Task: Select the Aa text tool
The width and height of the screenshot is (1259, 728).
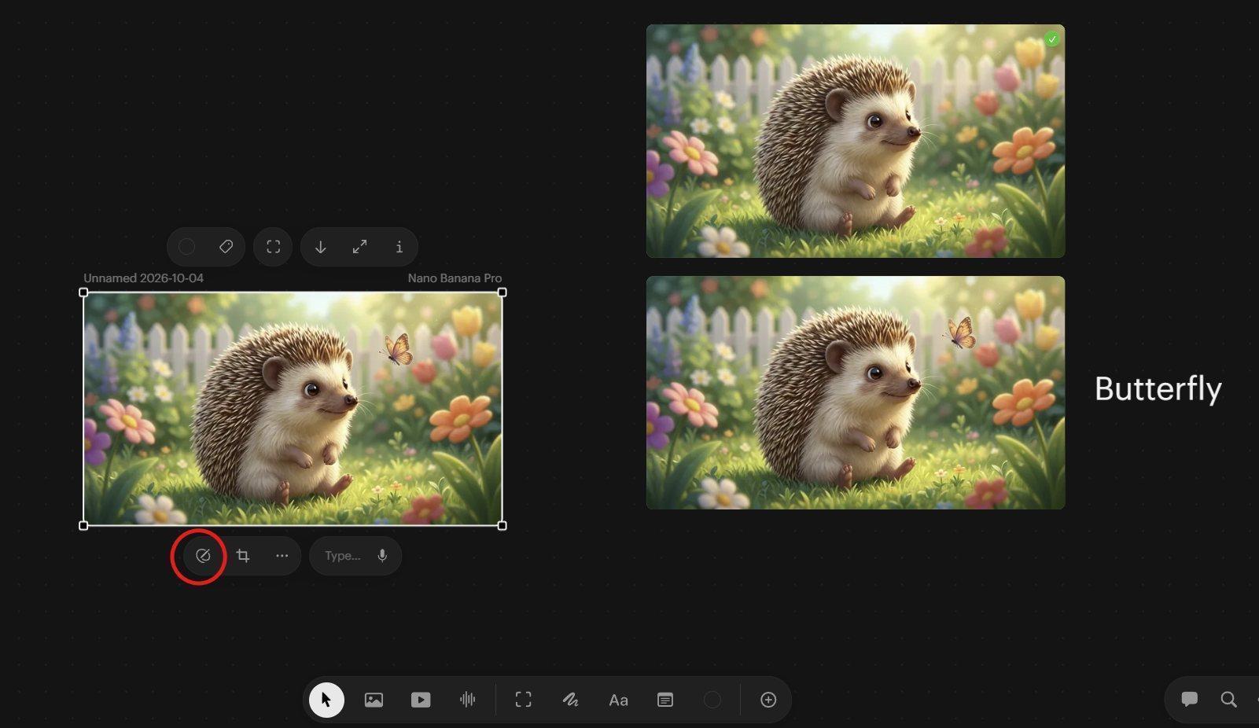Action: 618,700
